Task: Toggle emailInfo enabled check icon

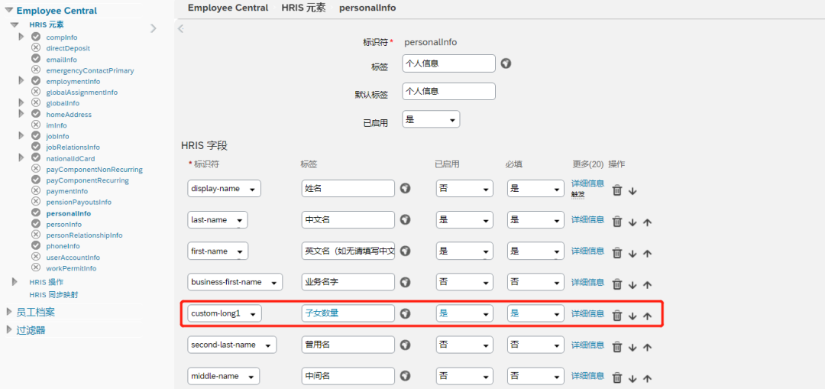Action: 36,58
